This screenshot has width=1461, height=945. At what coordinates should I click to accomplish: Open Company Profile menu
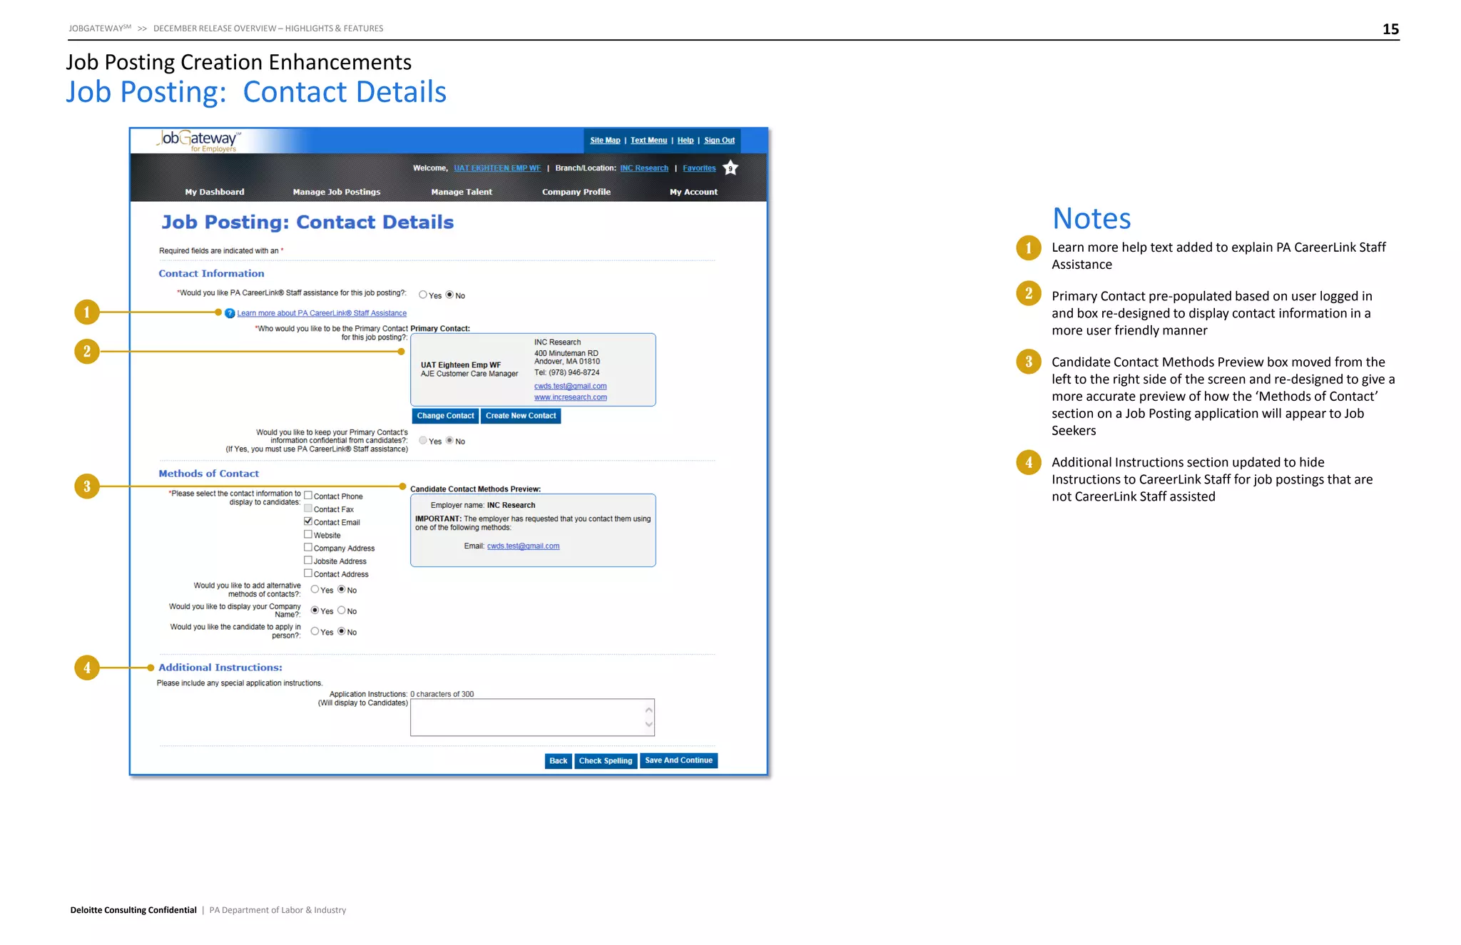coord(576,192)
